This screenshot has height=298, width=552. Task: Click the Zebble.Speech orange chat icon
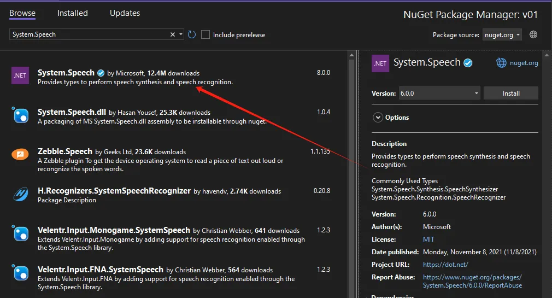[20, 154]
